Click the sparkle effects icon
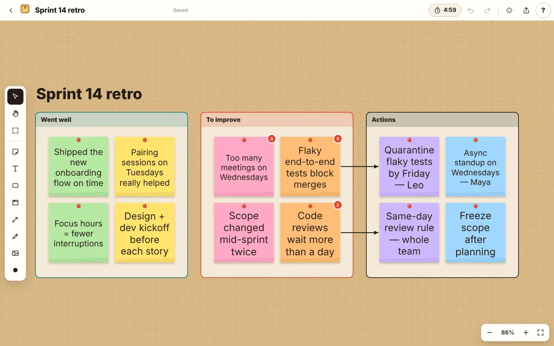The height and width of the screenshot is (346, 554). pyautogui.click(x=509, y=10)
